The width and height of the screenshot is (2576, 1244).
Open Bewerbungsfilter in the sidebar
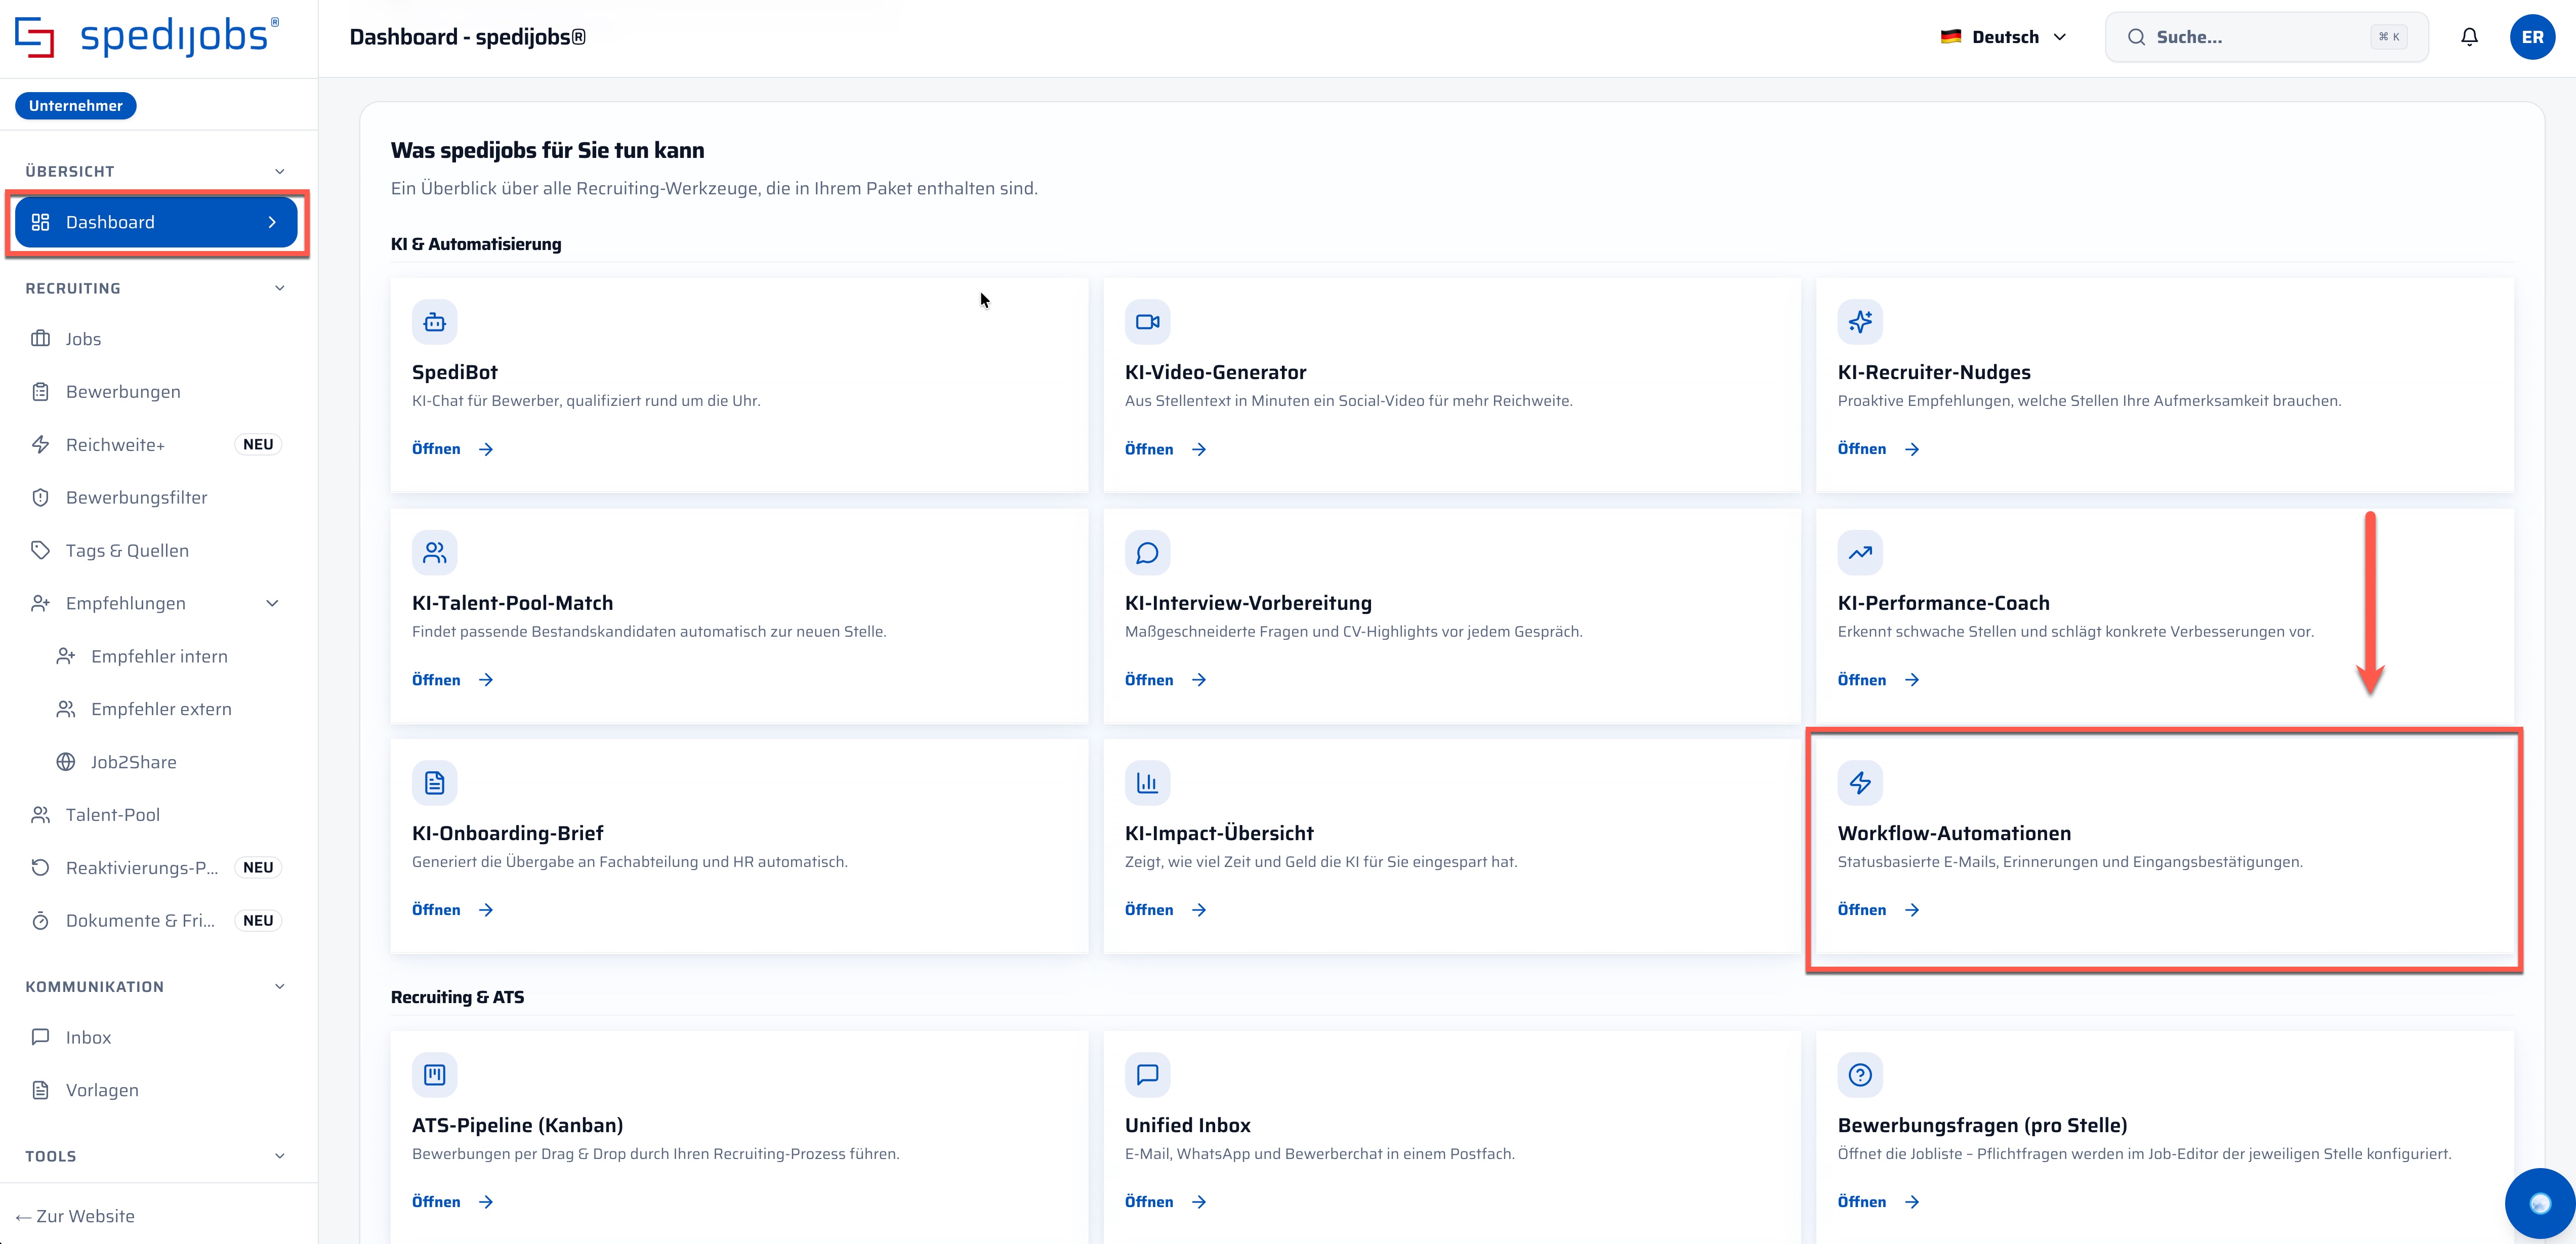click(156, 497)
